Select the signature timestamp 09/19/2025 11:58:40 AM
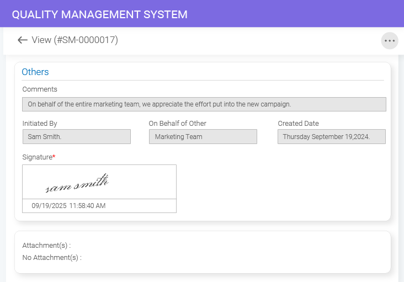The image size is (404, 282). (x=68, y=206)
